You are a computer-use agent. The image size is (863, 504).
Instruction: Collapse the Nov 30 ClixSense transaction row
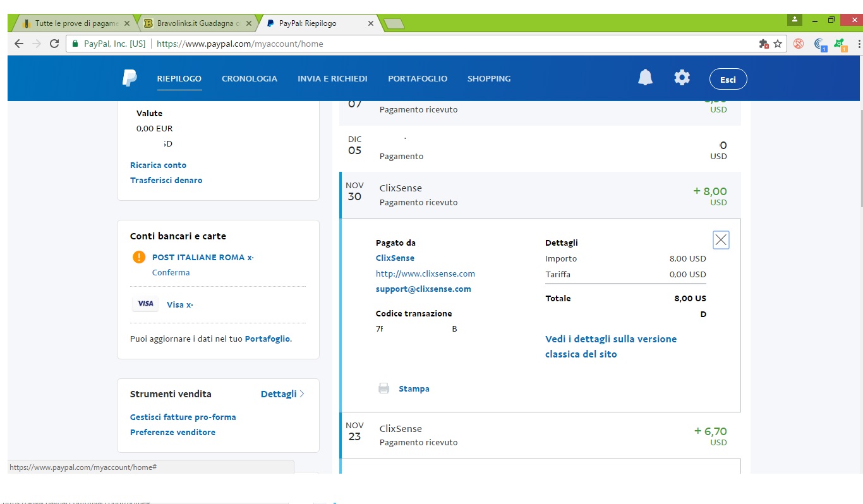pyautogui.click(x=540, y=195)
